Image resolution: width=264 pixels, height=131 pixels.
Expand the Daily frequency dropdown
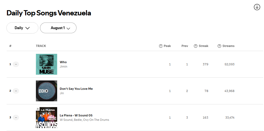[22, 28]
